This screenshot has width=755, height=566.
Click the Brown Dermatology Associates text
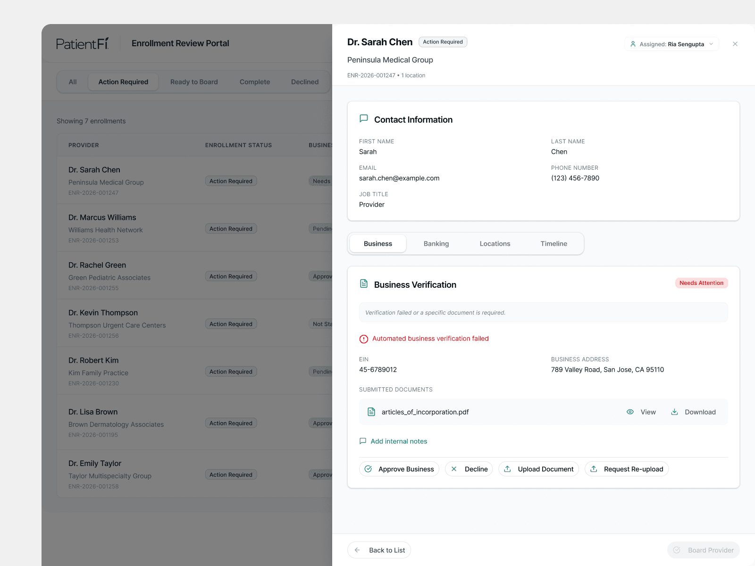116,424
